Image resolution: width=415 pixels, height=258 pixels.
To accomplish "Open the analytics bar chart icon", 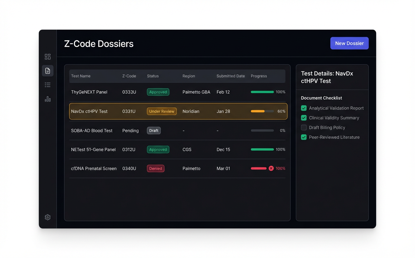I will coord(47,99).
